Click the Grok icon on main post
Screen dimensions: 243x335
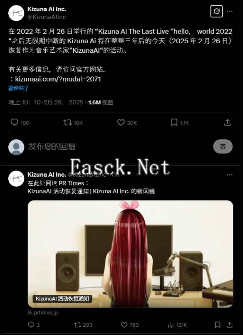(x=216, y=11)
